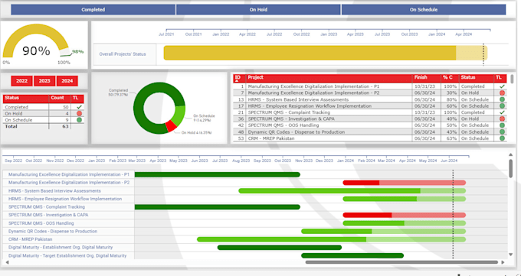Image resolution: width=521 pixels, height=276 pixels.
Task: Click Gantt bar for CRM - MREP Pakistan
Action: coord(331,239)
